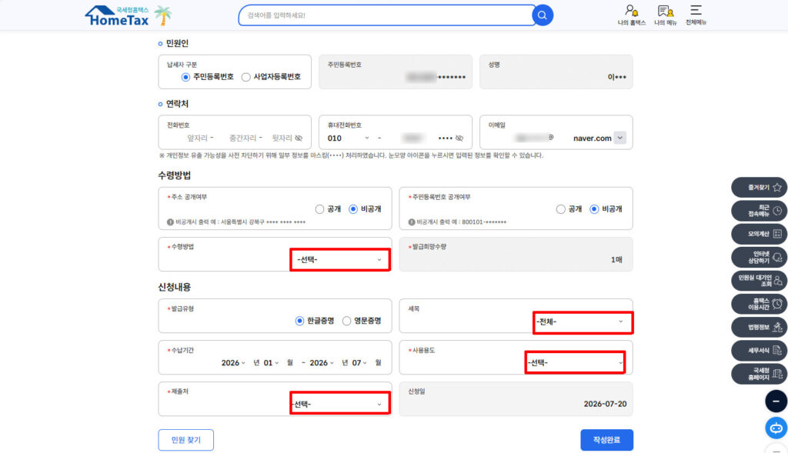Open 수령방법 선택 dropdown
788x453 pixels.
[x=340, y=260]
